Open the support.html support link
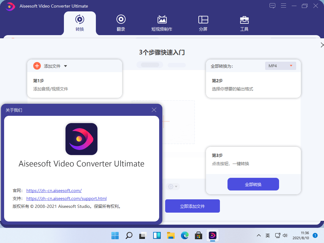 [x=66, y=199]
